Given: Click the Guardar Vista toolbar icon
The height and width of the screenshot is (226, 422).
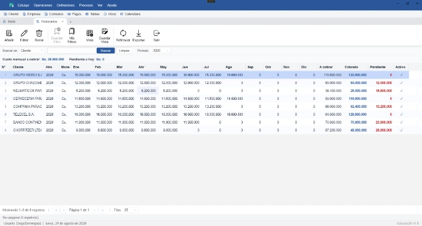Looking at the screenshot, I should pyautogui.click(x=105, y=31).
